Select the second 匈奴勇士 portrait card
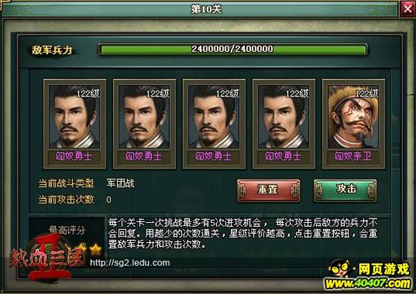This screenshot has height=294, width=416. 144,124
